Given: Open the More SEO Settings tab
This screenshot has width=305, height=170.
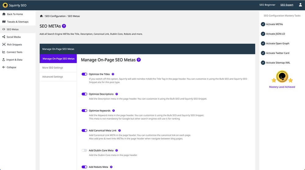Looking at the screenshot, I should 58,68.
